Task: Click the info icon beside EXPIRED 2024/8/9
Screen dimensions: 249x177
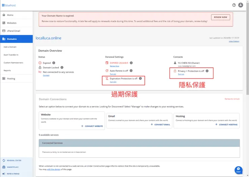Action: pos(131,63)
